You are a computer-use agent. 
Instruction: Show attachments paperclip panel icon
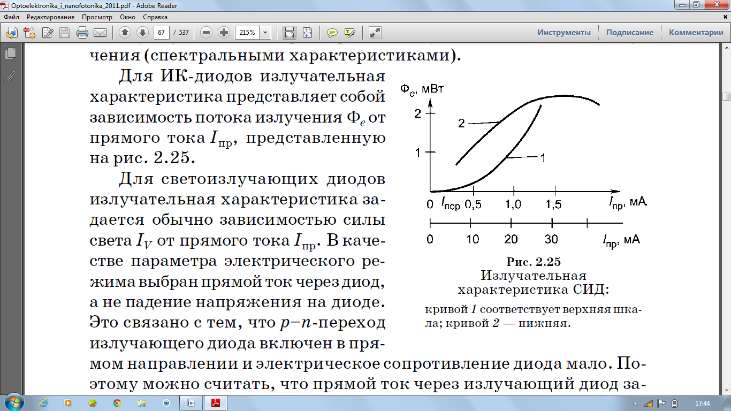(x=10, y=76)
